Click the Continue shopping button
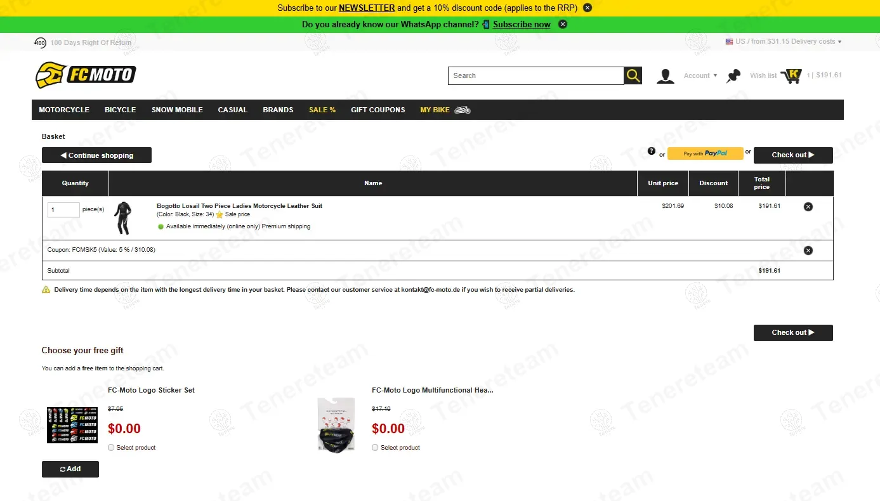880x501 pixels. point(96,155)
